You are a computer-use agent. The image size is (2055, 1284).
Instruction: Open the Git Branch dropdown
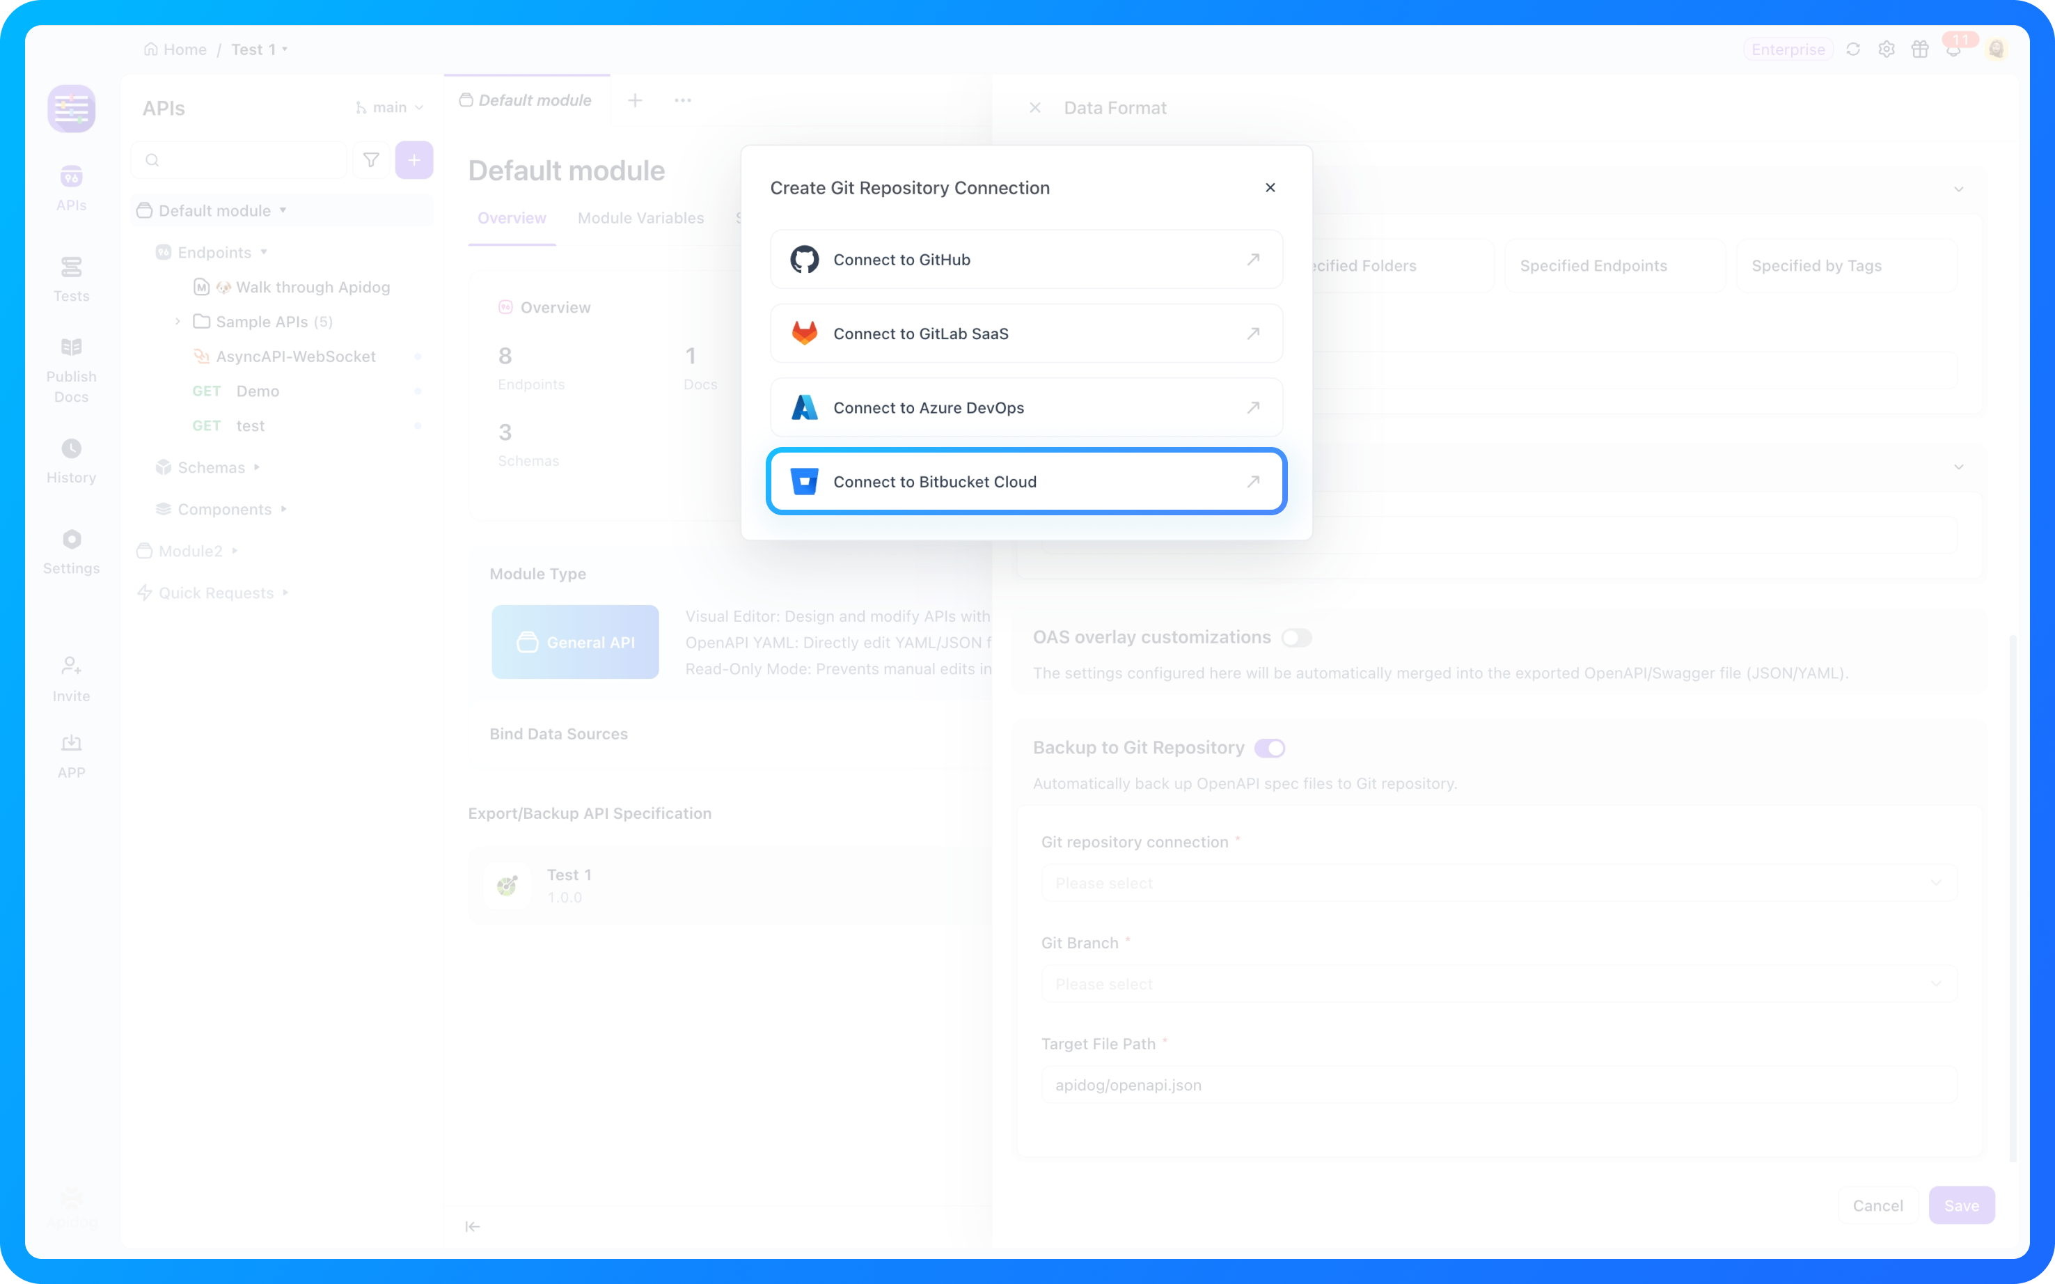[x=1499, y=984]
